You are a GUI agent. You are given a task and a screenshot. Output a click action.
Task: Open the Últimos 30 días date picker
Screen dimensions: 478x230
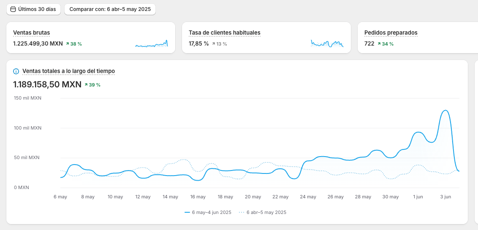pyautogui.click(x=33, y=9)
